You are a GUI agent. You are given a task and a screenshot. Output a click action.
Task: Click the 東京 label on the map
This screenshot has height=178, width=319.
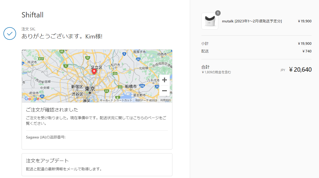[90, 89]
